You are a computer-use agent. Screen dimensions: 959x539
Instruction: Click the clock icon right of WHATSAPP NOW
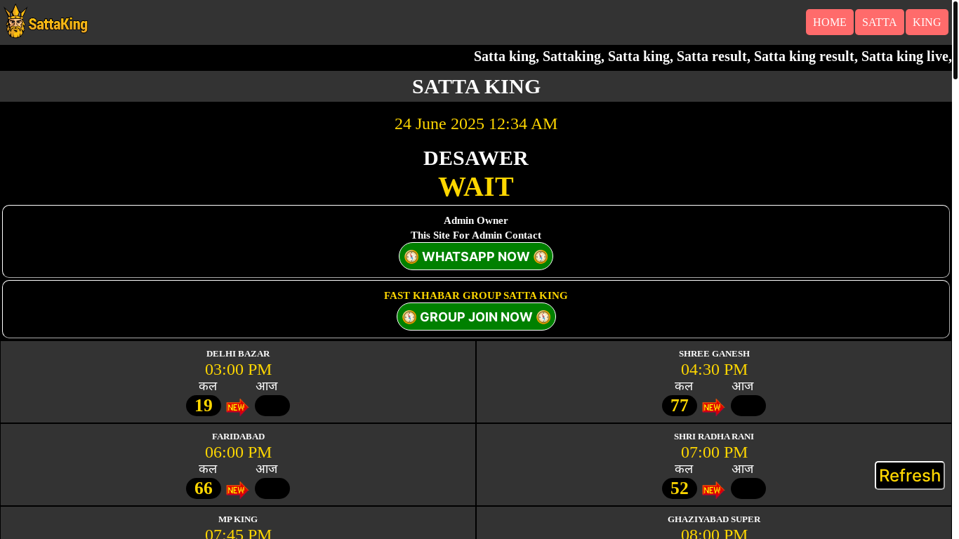click(x=541, y=257)
